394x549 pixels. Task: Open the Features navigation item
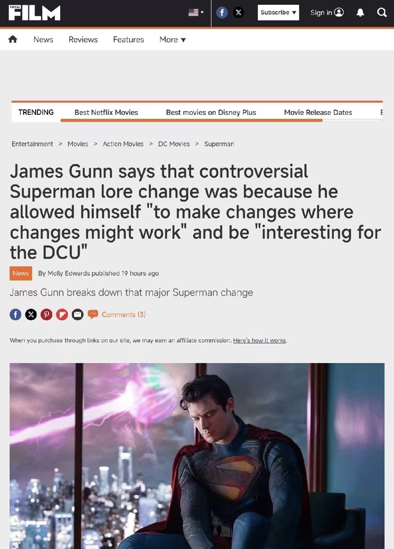(x=128, y=39)
